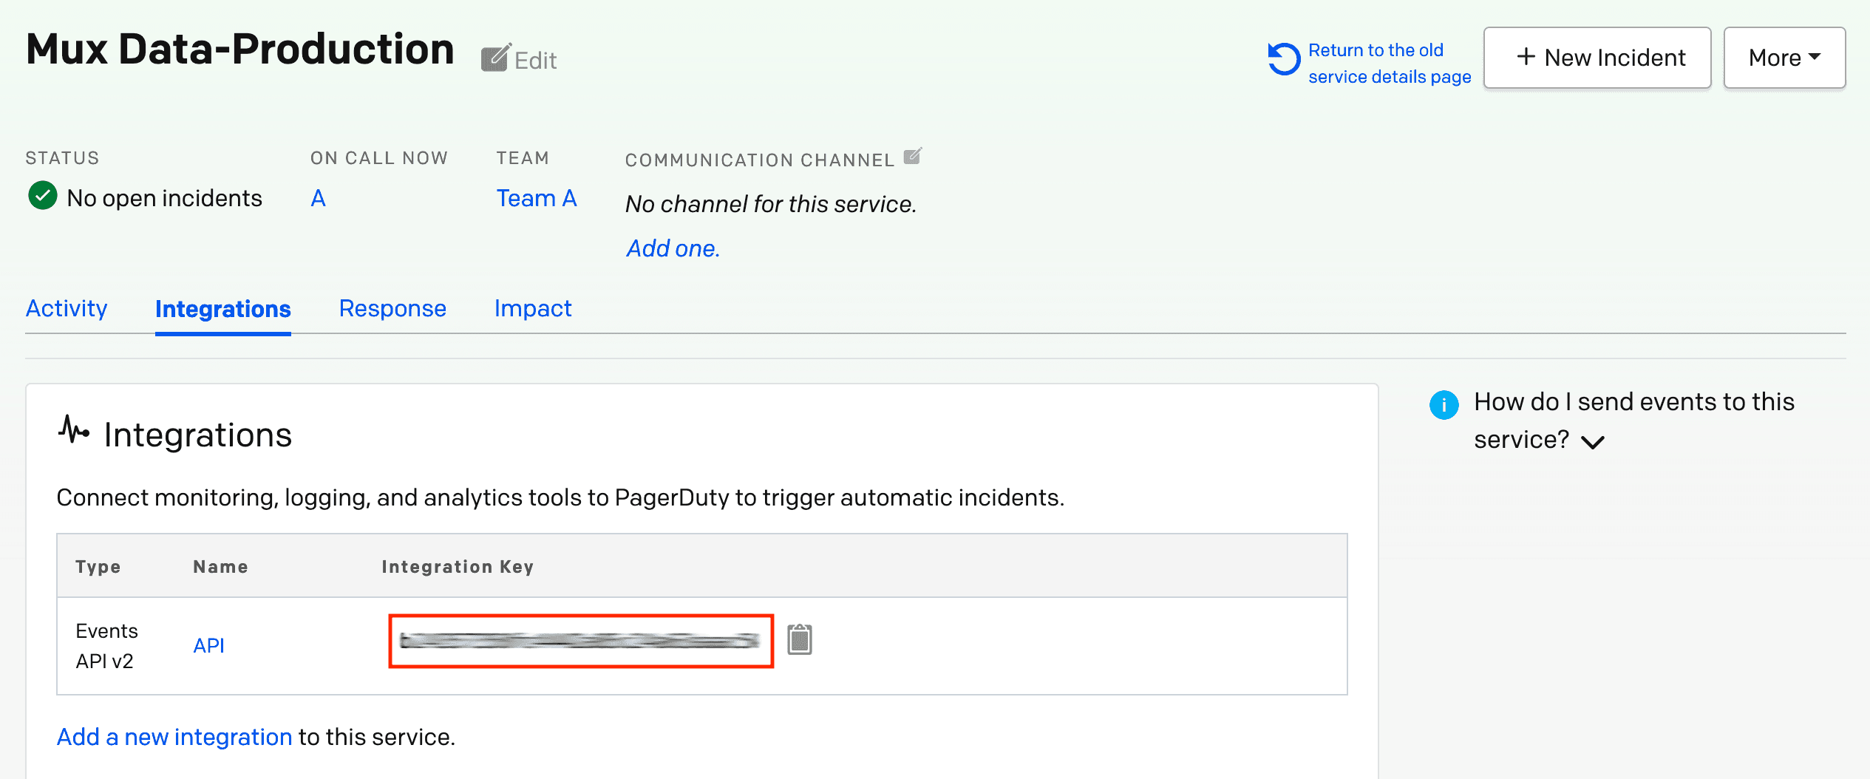The image size is (1870, 779).
Task: Select the Integrations tab
Action: pyautogui.click(x=222, y=309)
